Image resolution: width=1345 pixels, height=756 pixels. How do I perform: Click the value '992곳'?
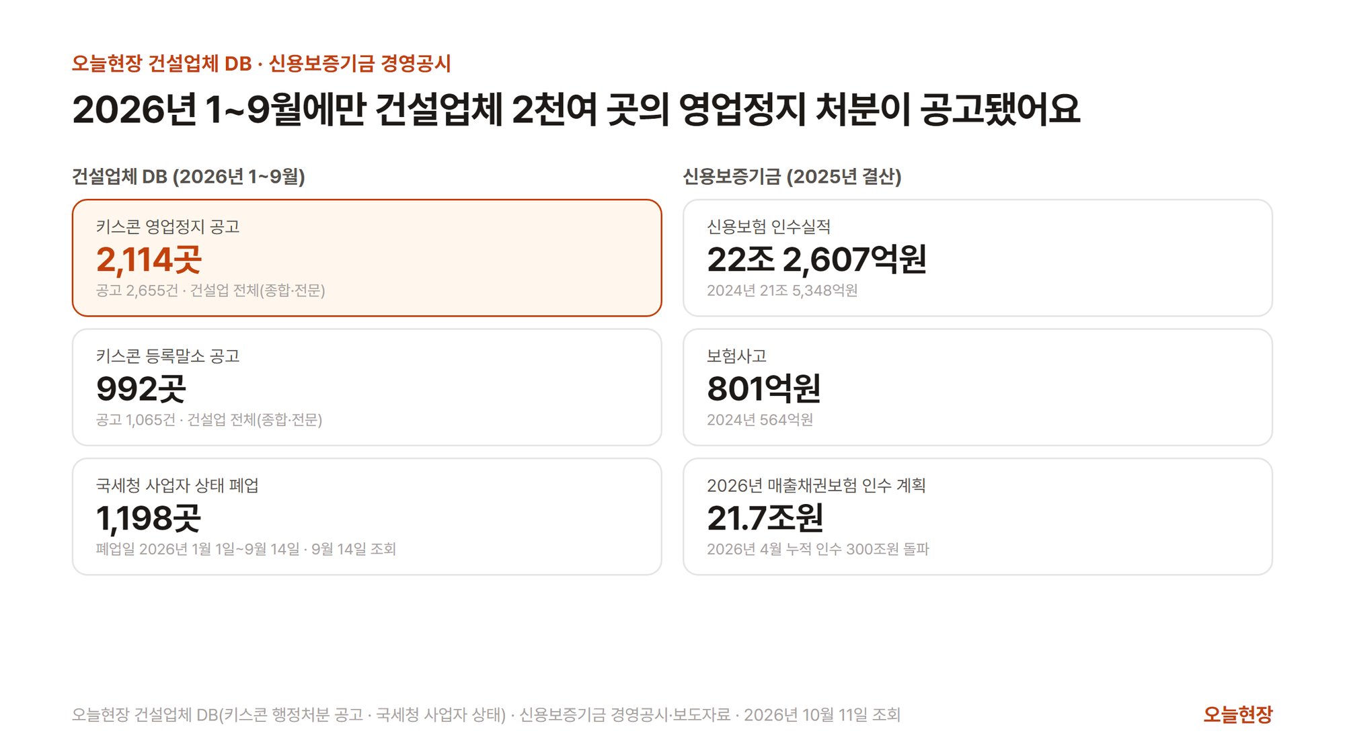141,388
